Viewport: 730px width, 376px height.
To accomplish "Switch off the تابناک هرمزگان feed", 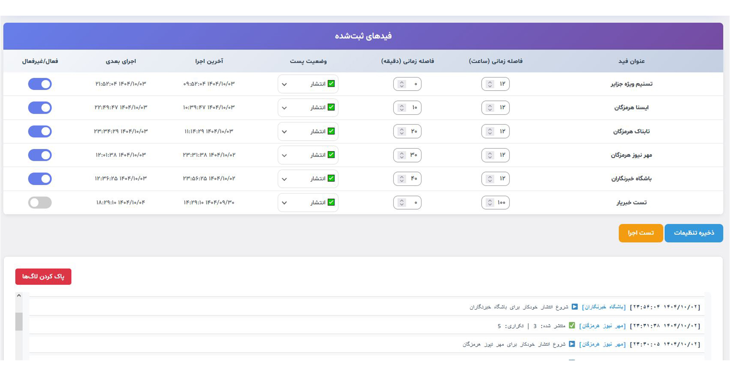I will tap(40, 131).
